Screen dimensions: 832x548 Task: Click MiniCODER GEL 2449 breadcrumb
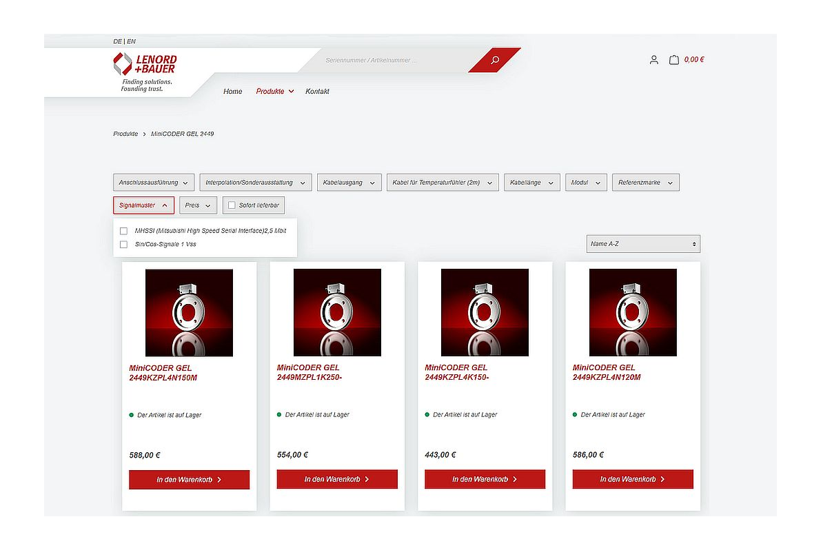click(183, 134)
